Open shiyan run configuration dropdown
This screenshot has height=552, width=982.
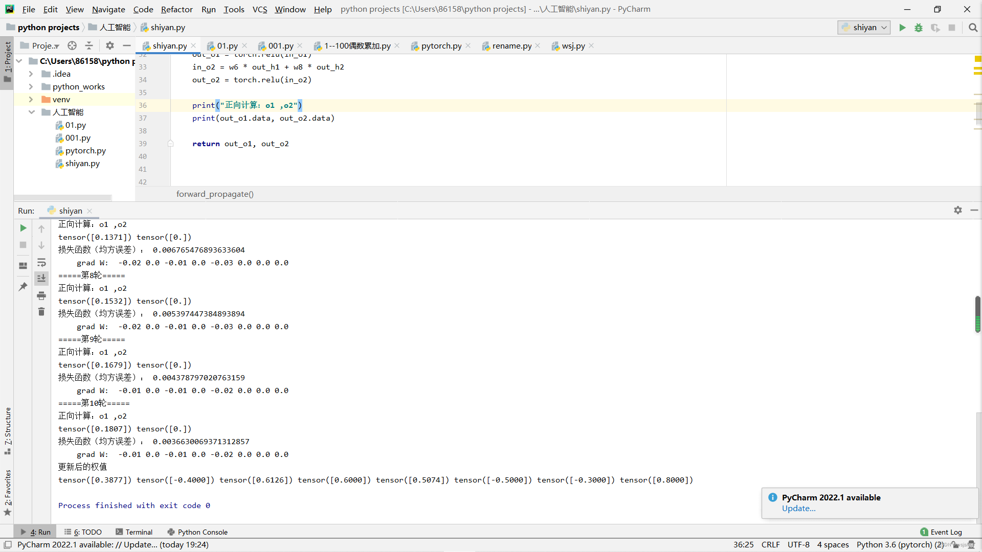tap(864, 28)
